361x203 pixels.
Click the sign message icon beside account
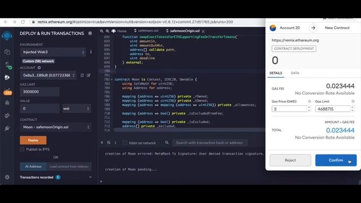[x=89, y=75]
